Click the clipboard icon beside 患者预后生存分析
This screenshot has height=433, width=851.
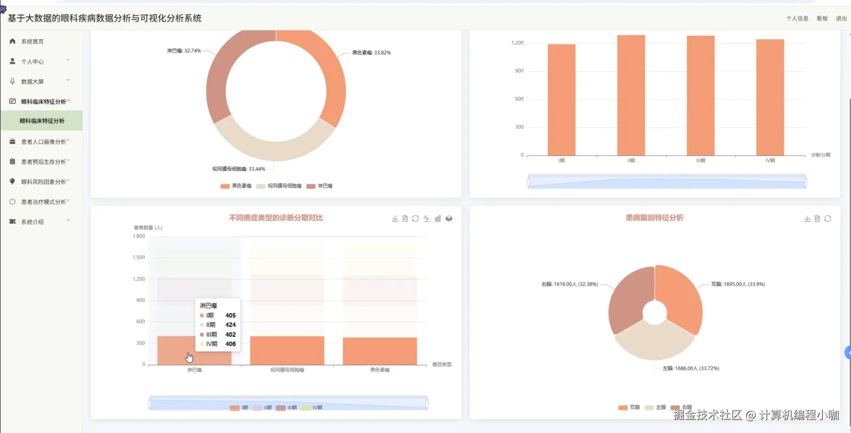[12, 162]
